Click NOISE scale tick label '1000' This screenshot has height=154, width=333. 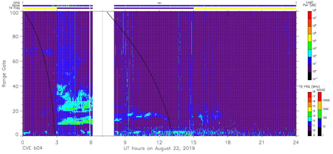point(326,109)
